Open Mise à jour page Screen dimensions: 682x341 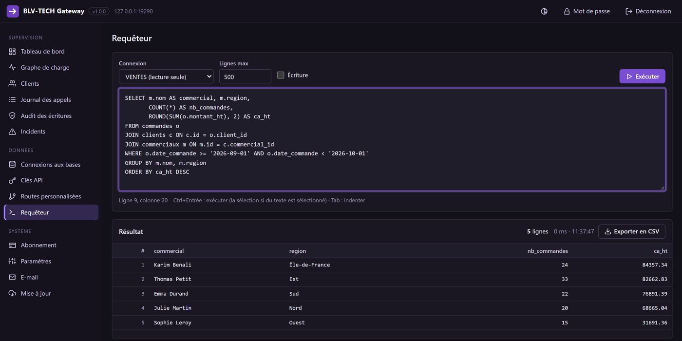pyautogui.click(x=51, y=293)
